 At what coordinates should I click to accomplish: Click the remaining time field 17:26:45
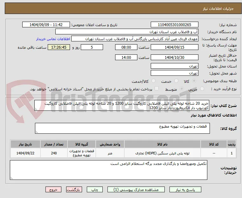[59, 47]
